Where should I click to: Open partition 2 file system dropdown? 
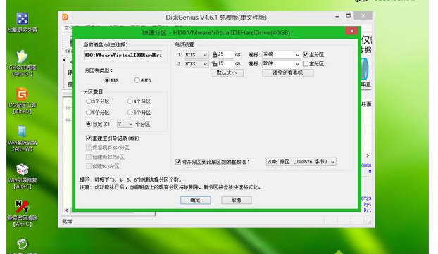(x=196, y=64)
